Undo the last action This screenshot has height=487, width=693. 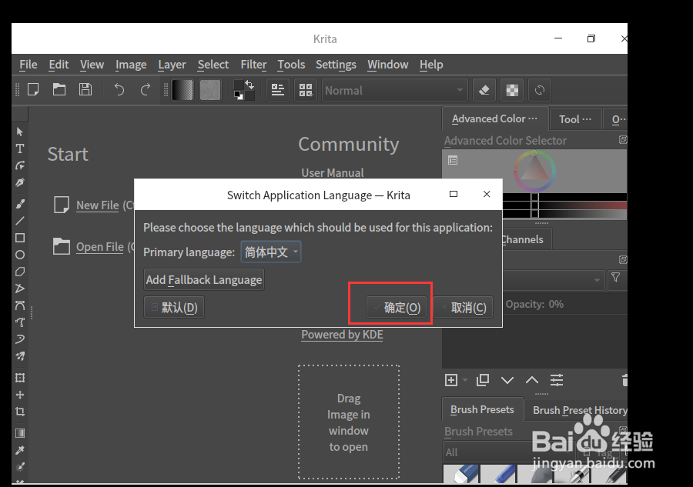119,89
